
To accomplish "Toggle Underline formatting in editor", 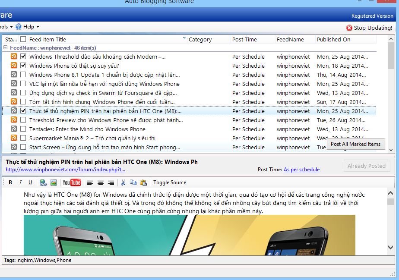I will click(x=30, y=182).
